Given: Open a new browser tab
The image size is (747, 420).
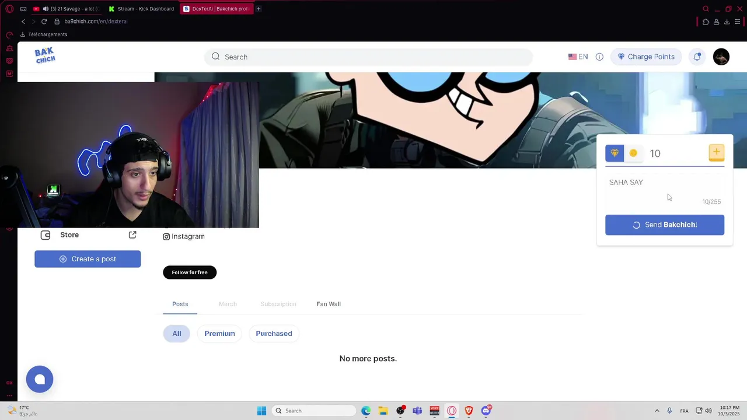Looking at the screenshot, I should 259,9.
